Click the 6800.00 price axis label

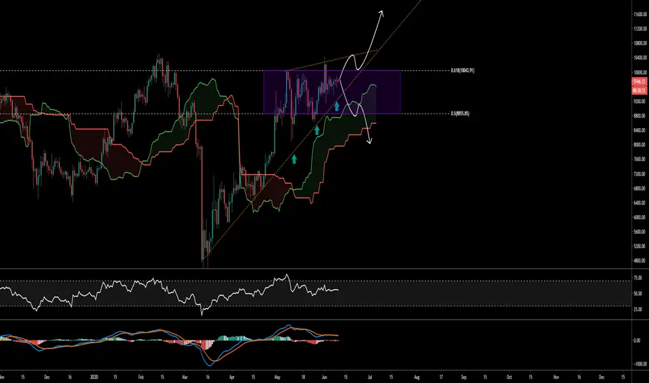tap(641, 189)
